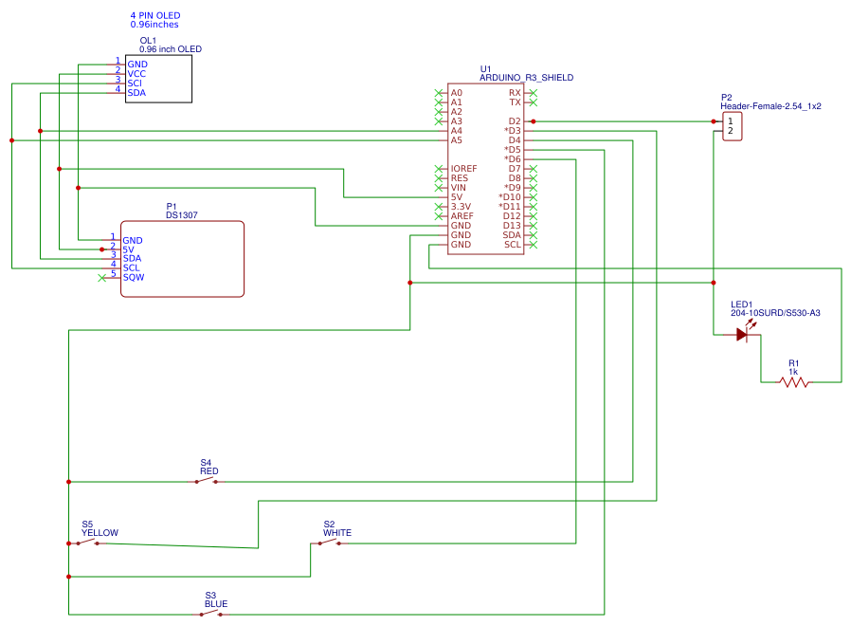Select the OL1 OLED component body
This screenshot has width=851, height=626.
pyautogui.click(x=158, y=79)
